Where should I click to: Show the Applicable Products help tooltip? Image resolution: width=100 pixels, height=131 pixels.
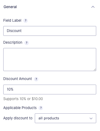(x=41, y=108)
